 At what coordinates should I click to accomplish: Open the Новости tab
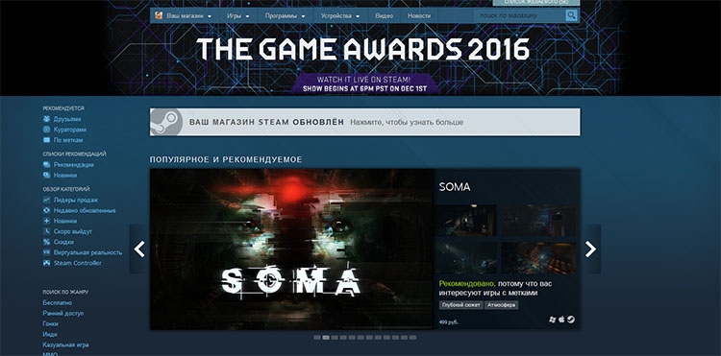click(x=419, y=15)
